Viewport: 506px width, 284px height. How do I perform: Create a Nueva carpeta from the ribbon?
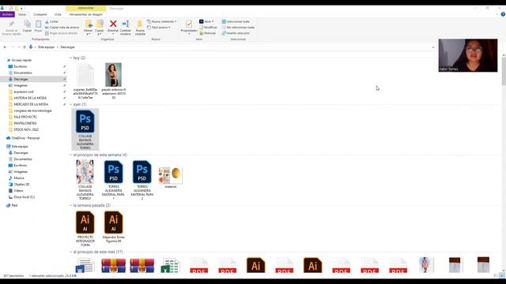click(140, 28)
